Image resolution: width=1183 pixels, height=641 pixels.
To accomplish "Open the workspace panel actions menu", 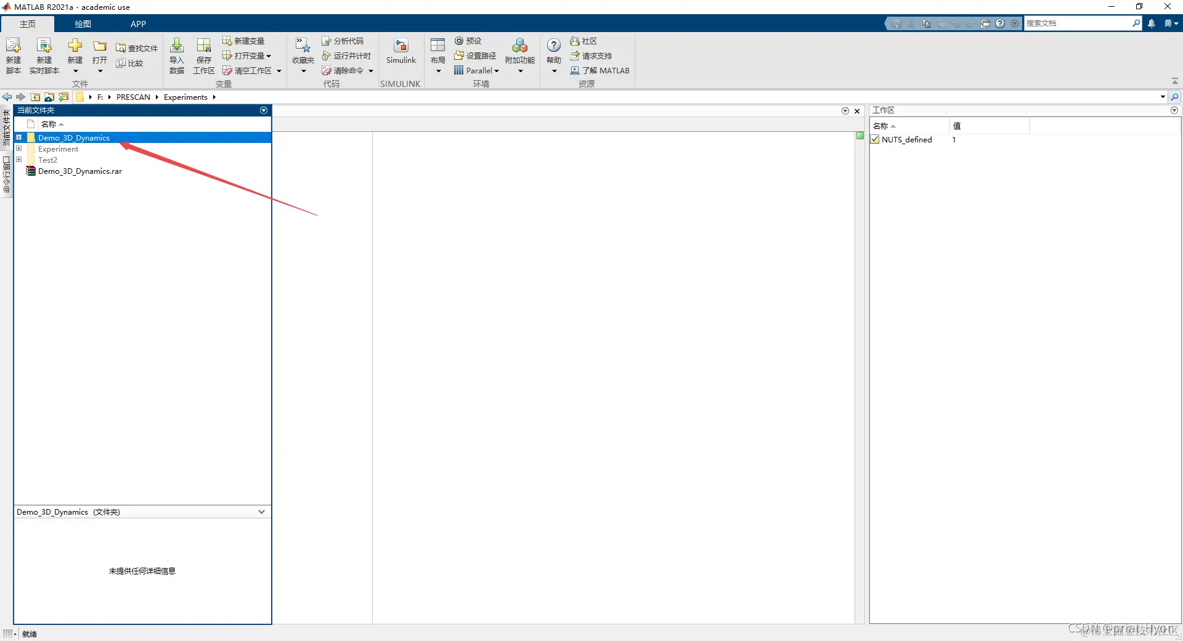I will [x=1174, y=110].
